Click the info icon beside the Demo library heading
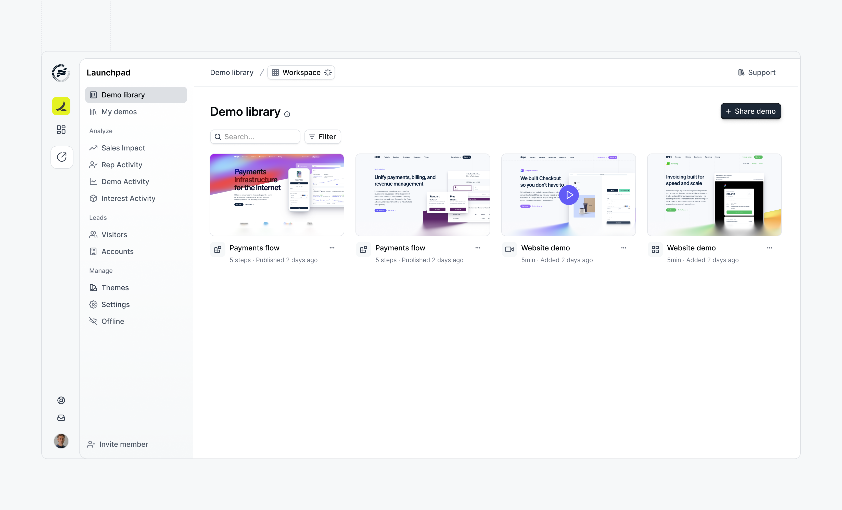Screen dimensions: 842x510 [x=287, y=114]
